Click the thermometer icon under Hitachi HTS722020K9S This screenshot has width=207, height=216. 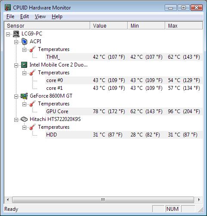[32, 127]
